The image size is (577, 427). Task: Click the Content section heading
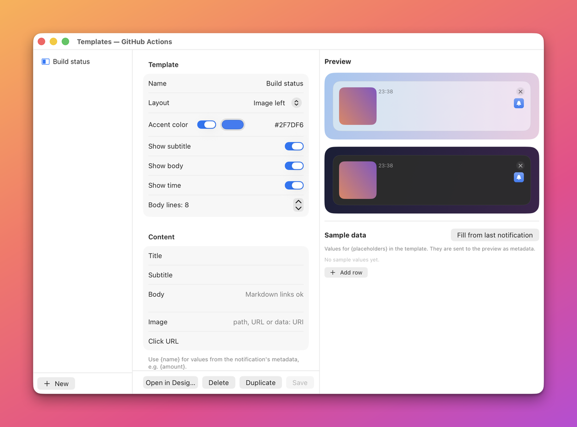[162, 237]
